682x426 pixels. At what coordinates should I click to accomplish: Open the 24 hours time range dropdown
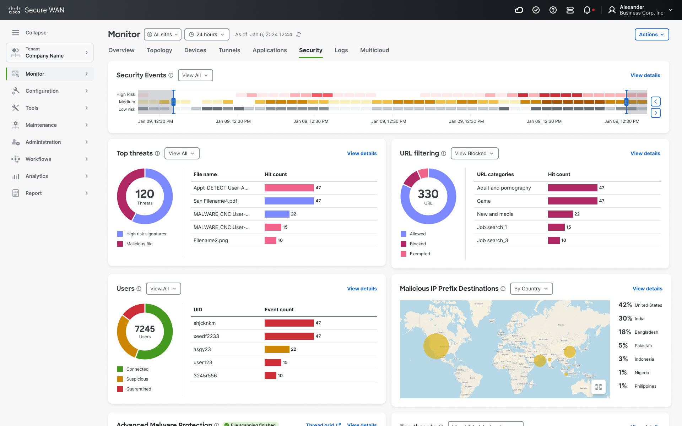click(x=207, y=34)
